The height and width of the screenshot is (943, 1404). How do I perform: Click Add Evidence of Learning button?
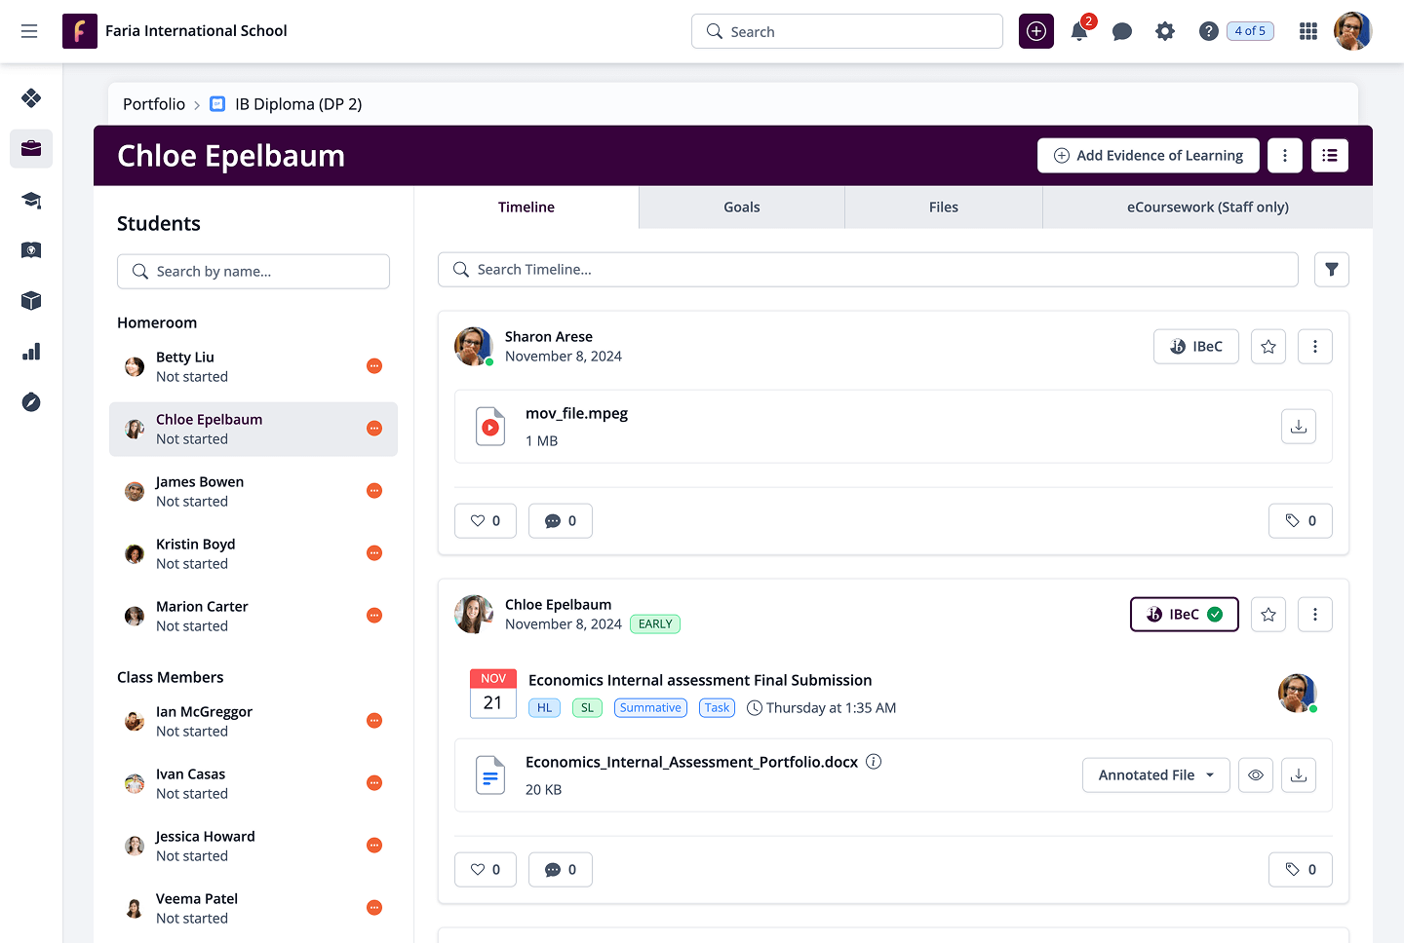point(1148,156)
